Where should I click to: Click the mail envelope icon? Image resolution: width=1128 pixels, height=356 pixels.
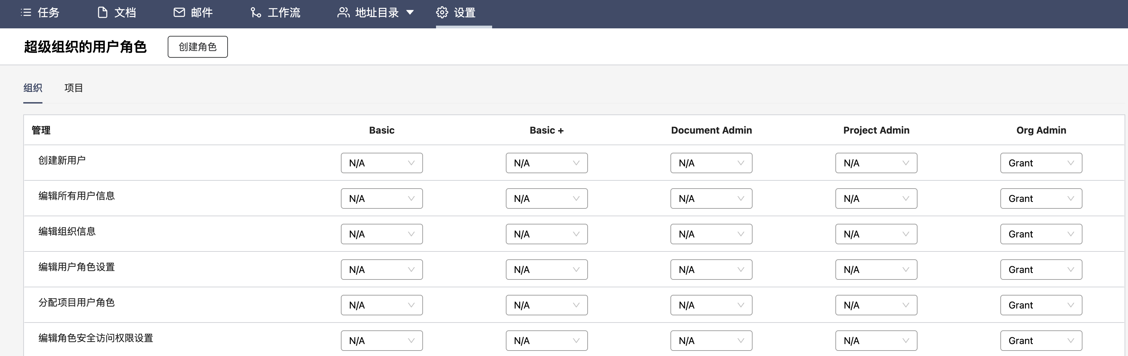tap(179, 13)
